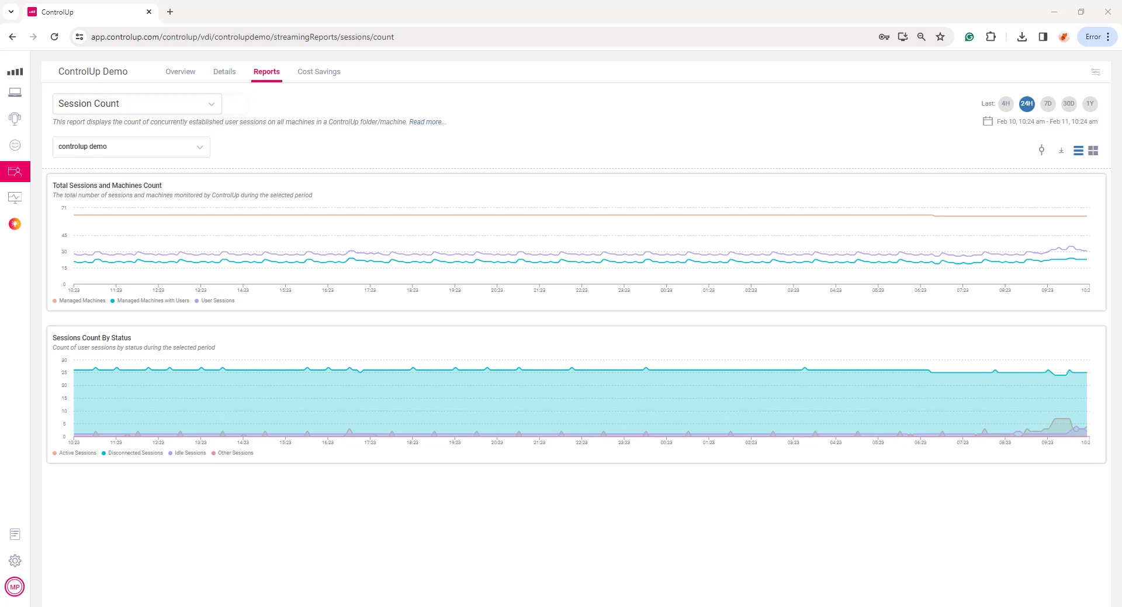Select the active reports sidebar icon
This screenshot has width=1122, height=607.
[15, 172]
